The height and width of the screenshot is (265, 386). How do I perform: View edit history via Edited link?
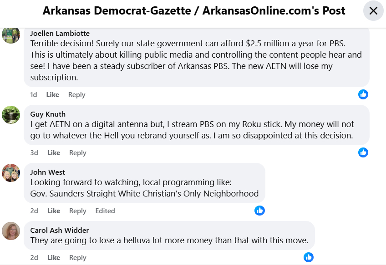pyautogui.click(x=105, y=211)
